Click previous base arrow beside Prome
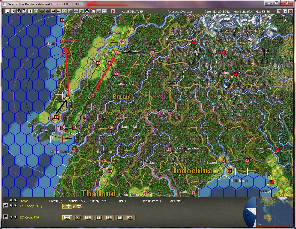The height and width of the screenshot is (229, 296). pos(11,201)
